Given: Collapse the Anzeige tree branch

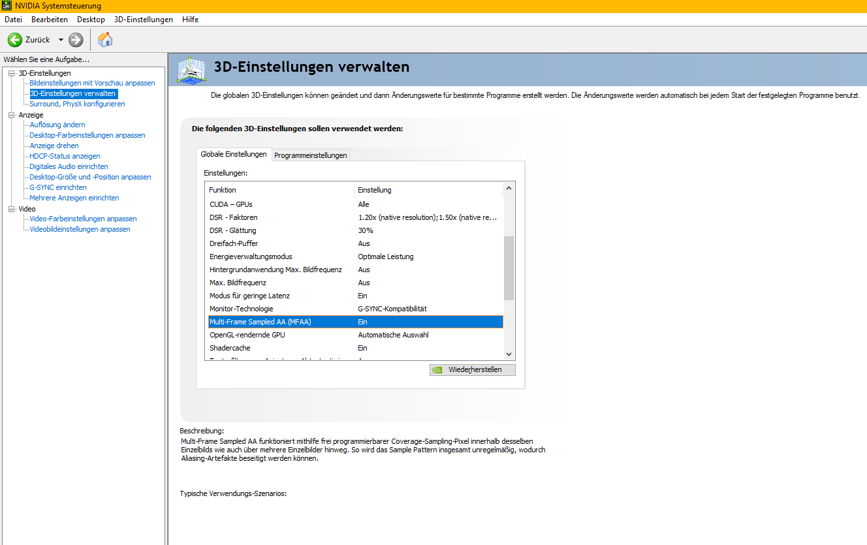Looking at the screenshot, I should (x=11, y=114).
